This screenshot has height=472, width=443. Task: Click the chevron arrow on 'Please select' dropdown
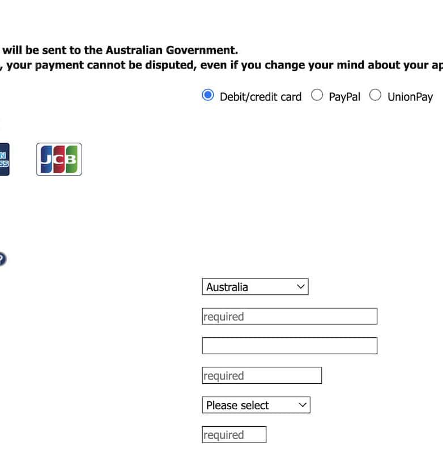click(303, 405)
